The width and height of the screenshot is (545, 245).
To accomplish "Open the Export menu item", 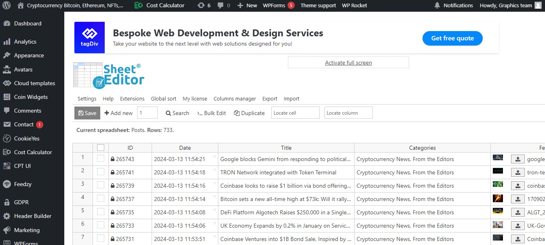I will coord(270,99).
